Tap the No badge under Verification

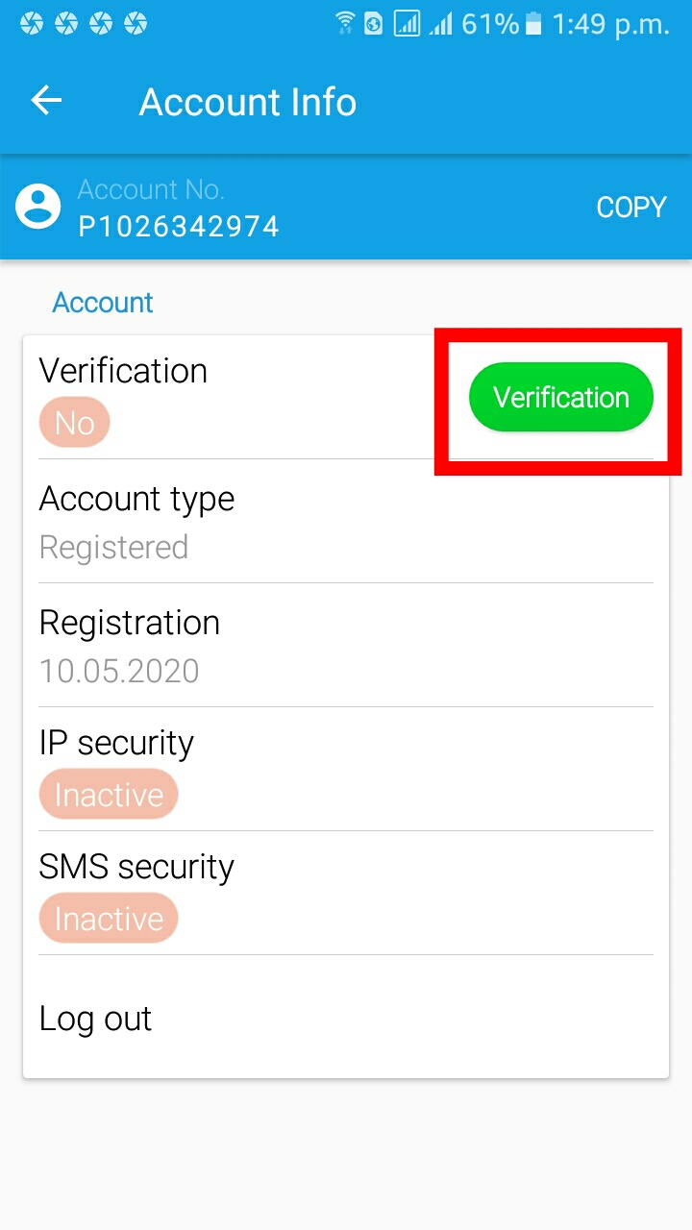click(x=74, y=423)
